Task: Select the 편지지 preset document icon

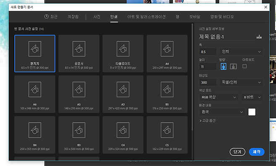Action: point(35,49)
